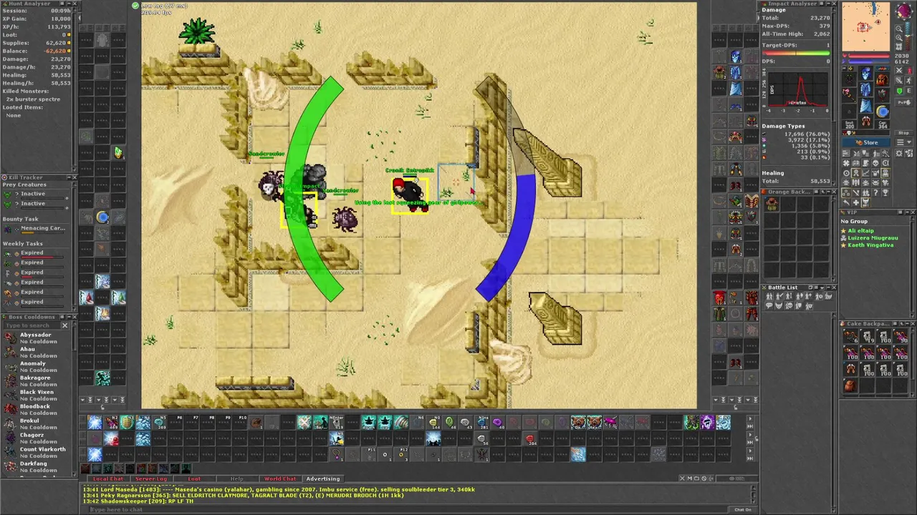Click the chat message input field
Viewport: 917px width, 515px height.
(x=408, y=509)
